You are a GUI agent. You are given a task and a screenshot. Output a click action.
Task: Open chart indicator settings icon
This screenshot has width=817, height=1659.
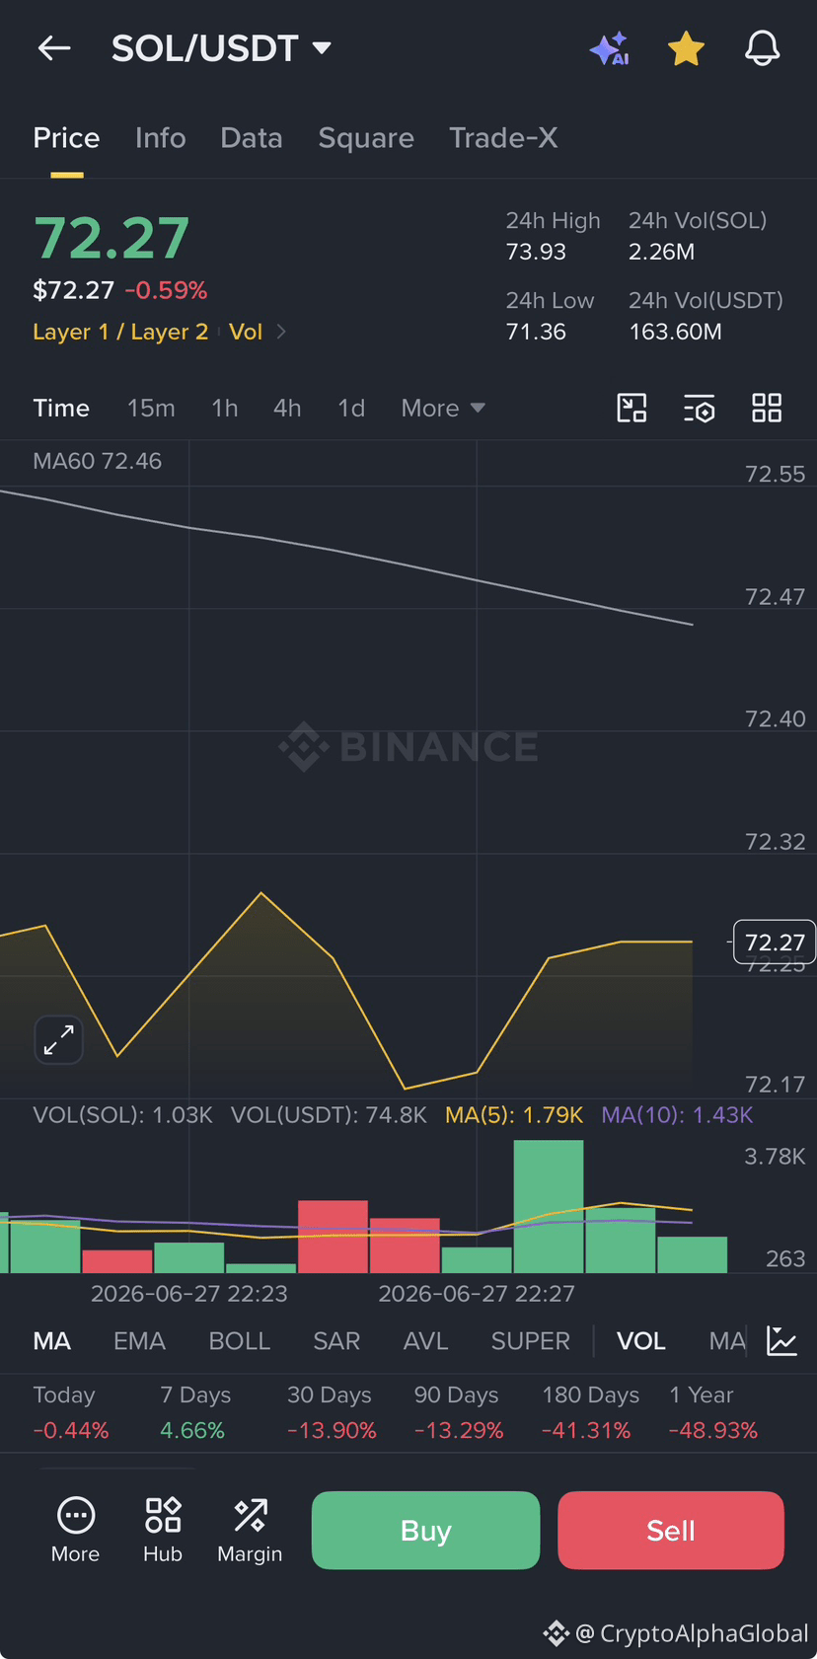(x=699, y=408)
